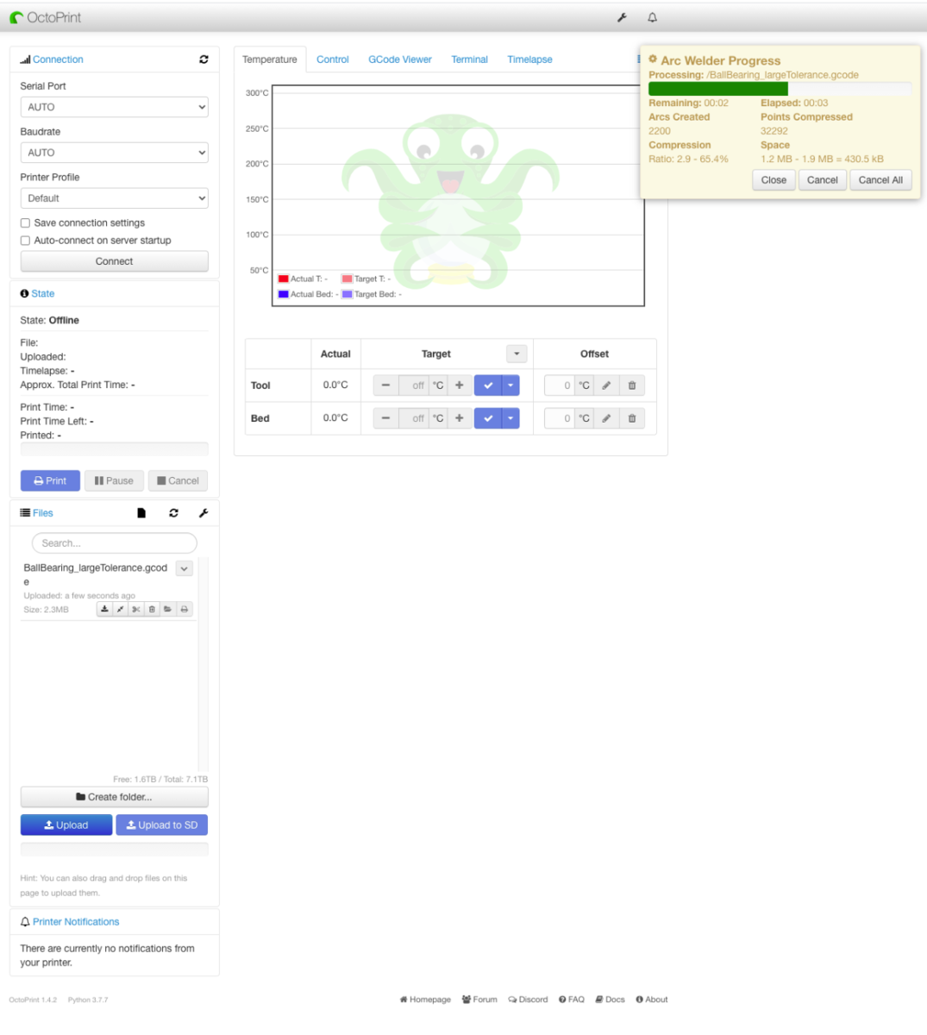927x1035 pixels.
Task: Collapse the Files panel heading
Action: tap(43, 513)
